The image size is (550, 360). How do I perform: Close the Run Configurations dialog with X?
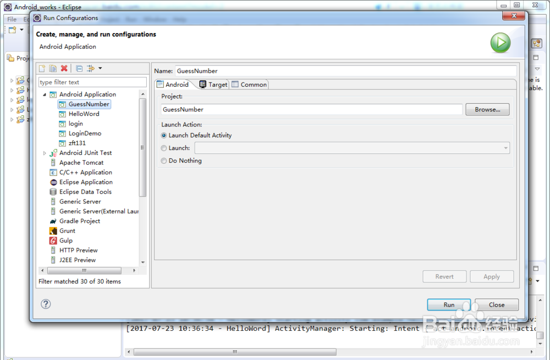514,15
